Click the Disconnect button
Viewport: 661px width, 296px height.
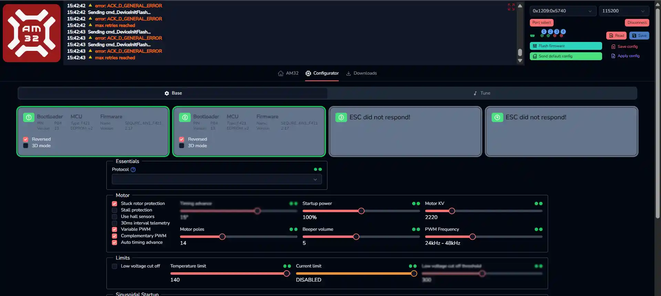click(x=637, y=23)
